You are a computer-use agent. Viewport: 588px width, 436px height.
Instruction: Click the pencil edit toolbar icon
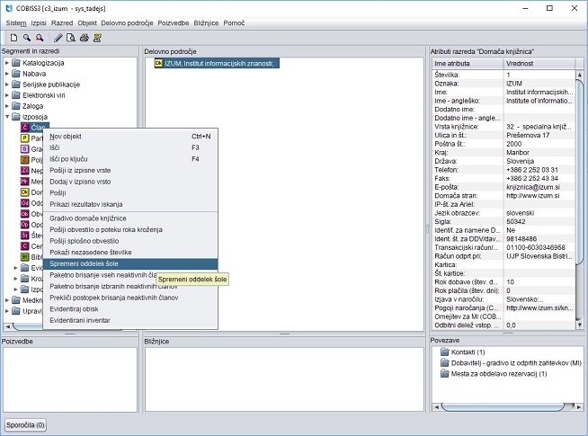(x=58, y=38)
